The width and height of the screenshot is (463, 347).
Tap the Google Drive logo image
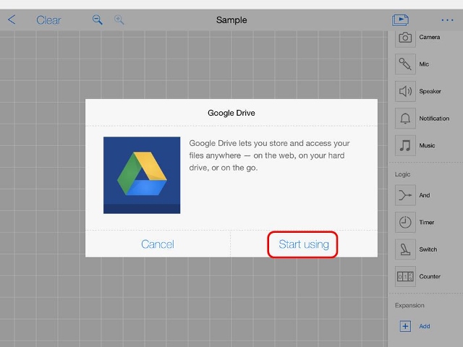point(142,175)
